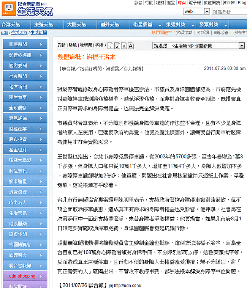247x289 pixels.
Task: Open 娛樂追星 in the sidebar
Action: click(x=25, y=181)
